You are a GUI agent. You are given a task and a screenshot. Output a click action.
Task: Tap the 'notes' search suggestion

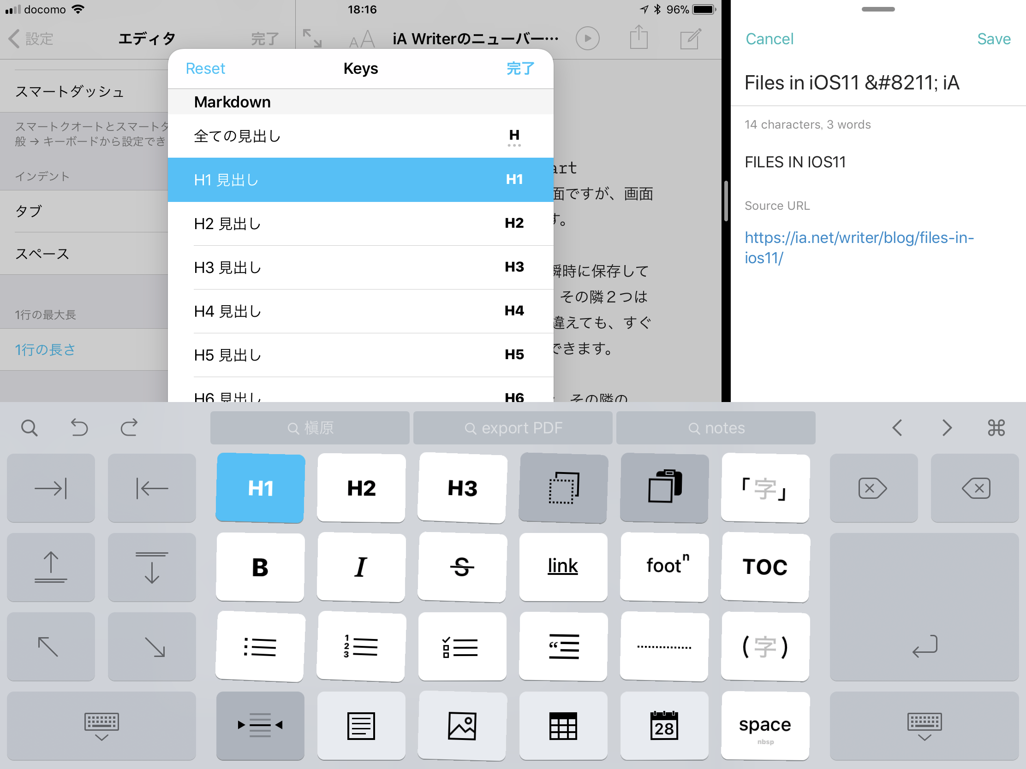pos(716,428)
